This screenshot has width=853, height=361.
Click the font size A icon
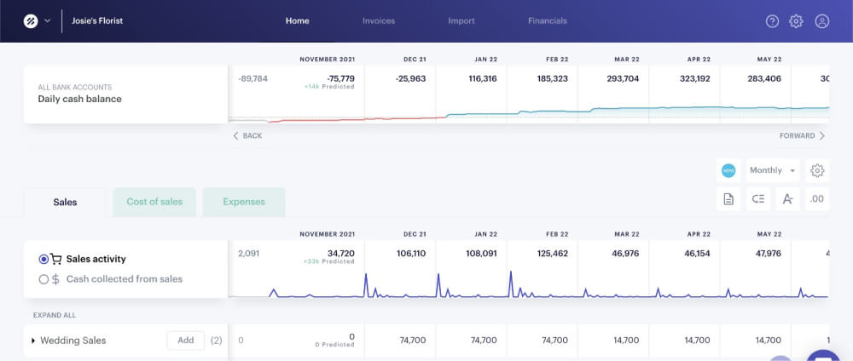pyautogui.click(x=787, y=199)
